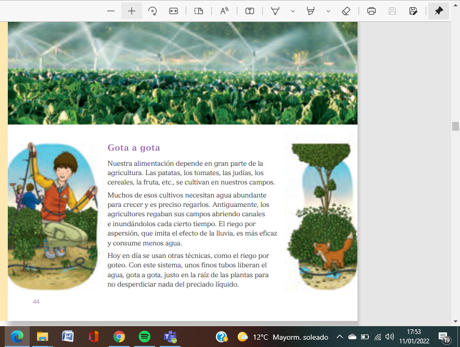Image resolution: width=460 pixels, height=347 pixels.
Task: Check the battery status icon
Action: [x=365, y=337]
